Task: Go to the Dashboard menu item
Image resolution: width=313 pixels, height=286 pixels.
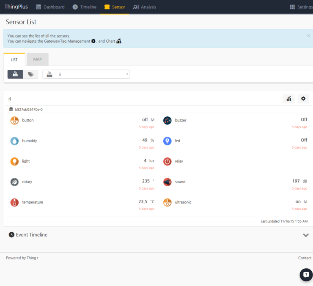Action: [50, 7]
